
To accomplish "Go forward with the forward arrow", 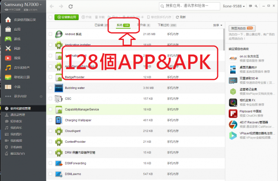I will (x=61, y=7).
